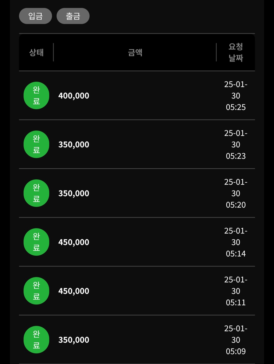
Task: Click the 상태 column header
Action: (x=36, y=52)
